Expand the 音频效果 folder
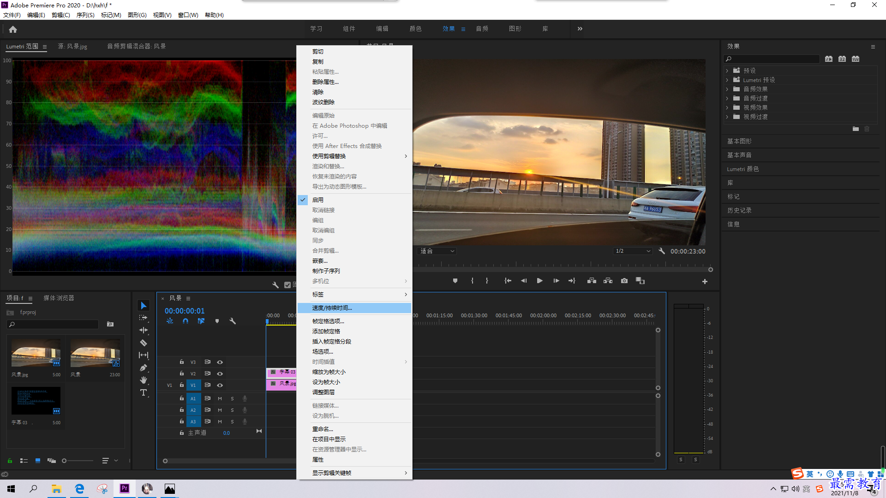Viewport: 886px width, 498px height. click(x=727, y=89)
